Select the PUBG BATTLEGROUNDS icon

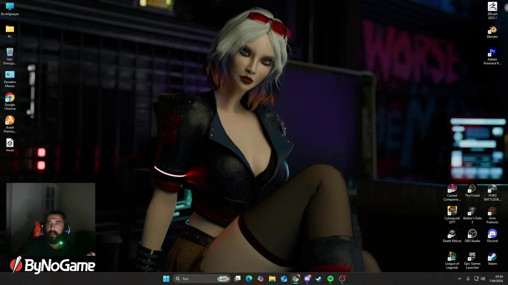(493, 193)
